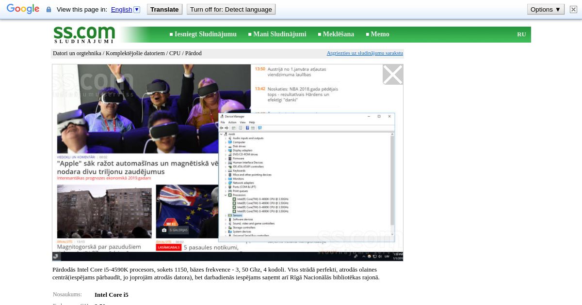Expand the Keyboards node in Device Manager
Viewport: 582px width, 305px height.
(226, 170)
